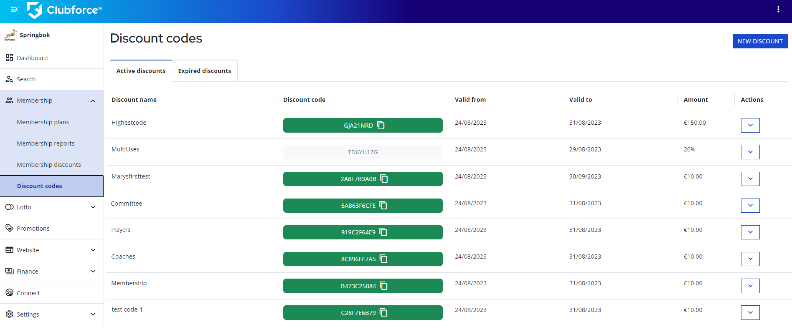
Task: Open Membership discounts in the sidebar
Action: [x=49, y=165]
